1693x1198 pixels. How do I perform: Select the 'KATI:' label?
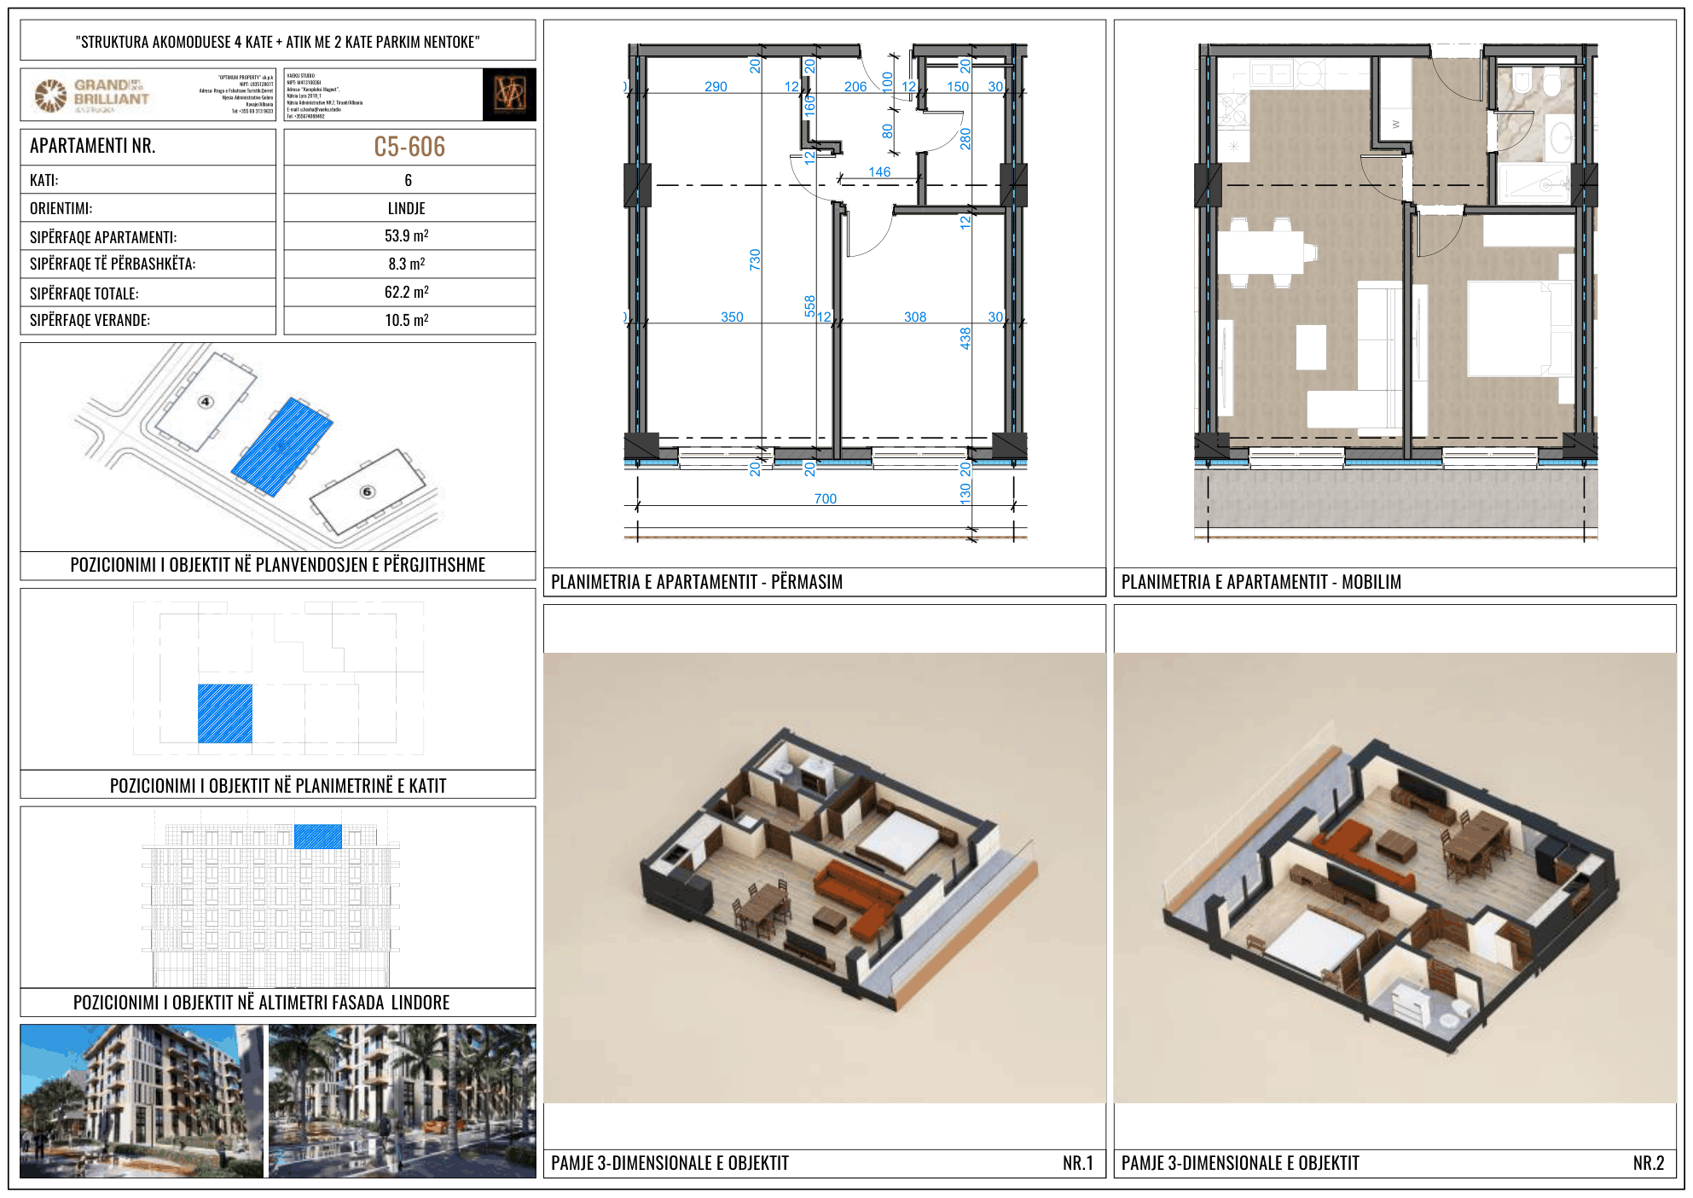point(44,180)
